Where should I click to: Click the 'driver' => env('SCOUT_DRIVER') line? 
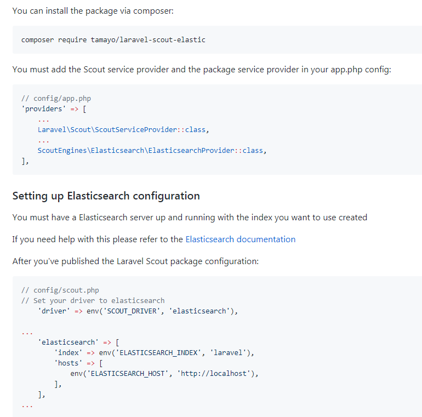138,311
